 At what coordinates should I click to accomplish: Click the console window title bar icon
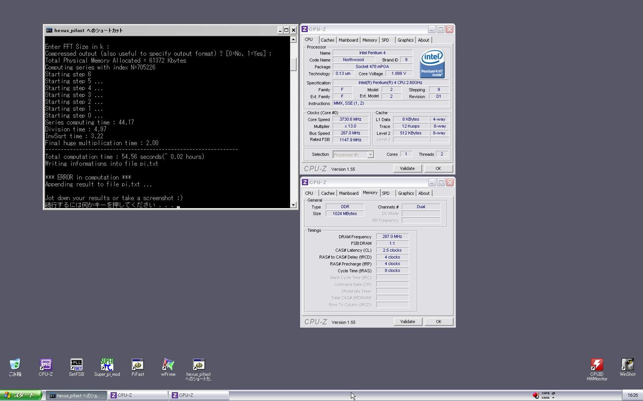coord(49,30)
